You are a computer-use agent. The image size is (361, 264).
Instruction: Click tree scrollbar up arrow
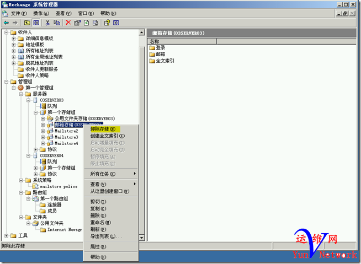coord(142,33)
